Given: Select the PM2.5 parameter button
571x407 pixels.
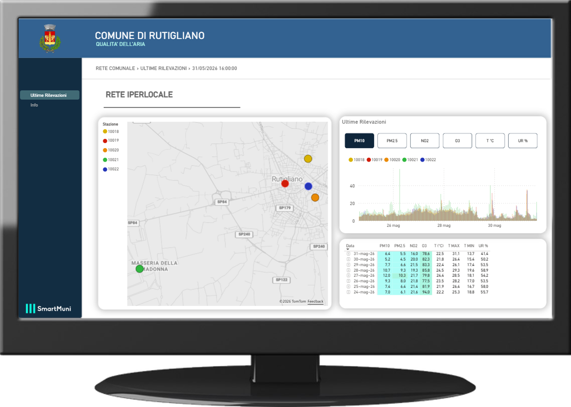Looking at the screenshot, I should (x=392, y=141).
